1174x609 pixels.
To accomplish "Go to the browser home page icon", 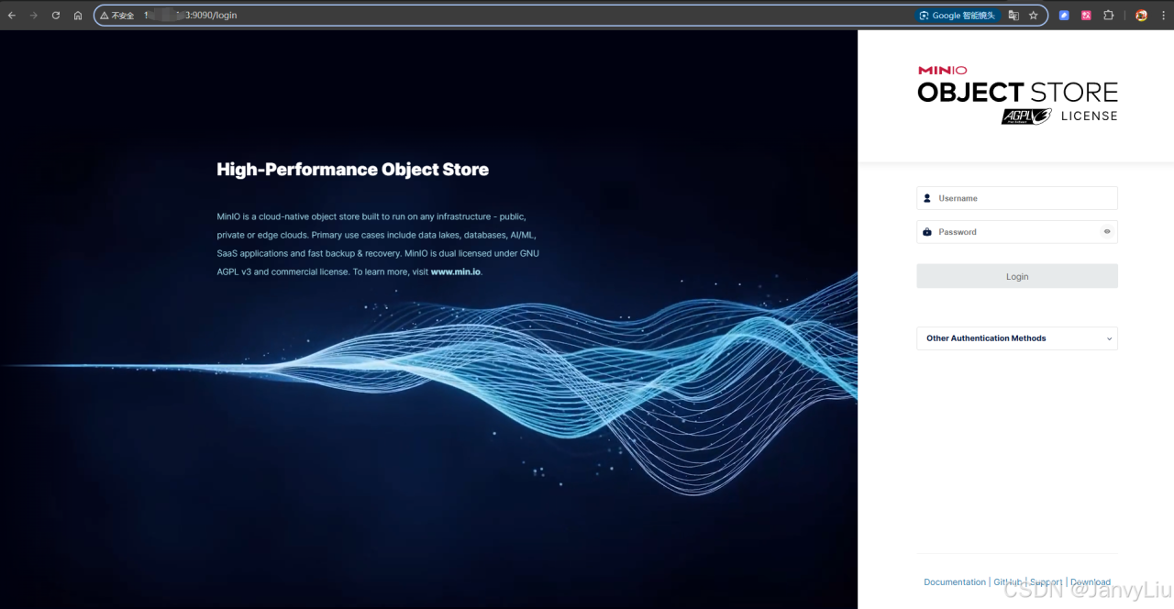I will tap(78, 16).
